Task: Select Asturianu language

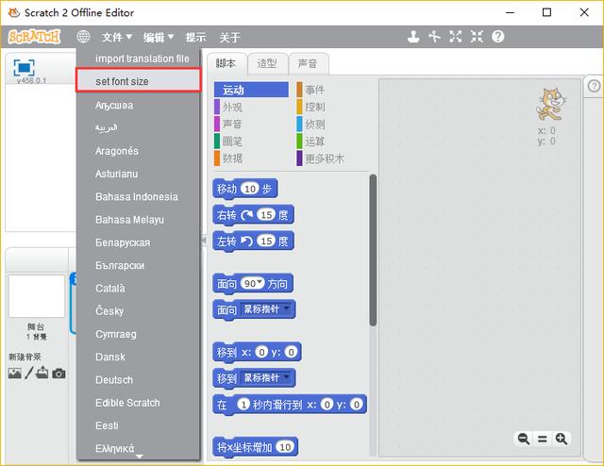Action: tap(139, 174)
